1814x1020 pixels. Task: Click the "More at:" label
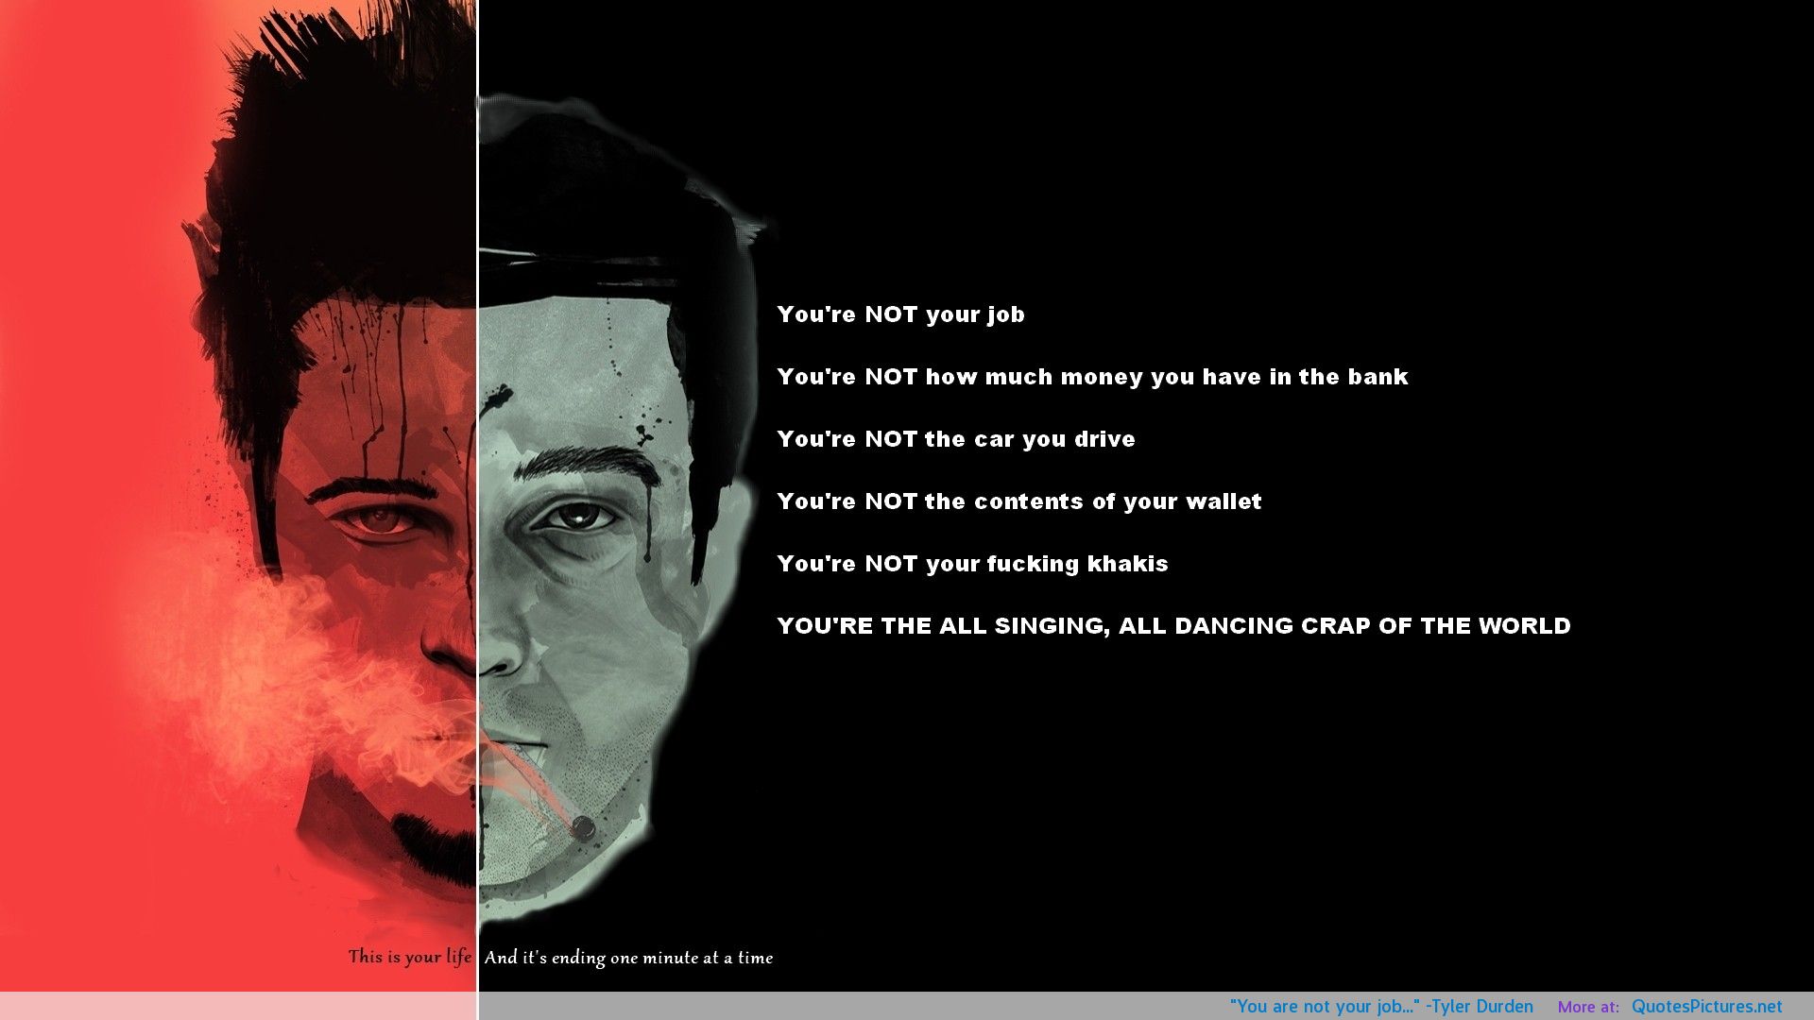click(1588, 1007)
